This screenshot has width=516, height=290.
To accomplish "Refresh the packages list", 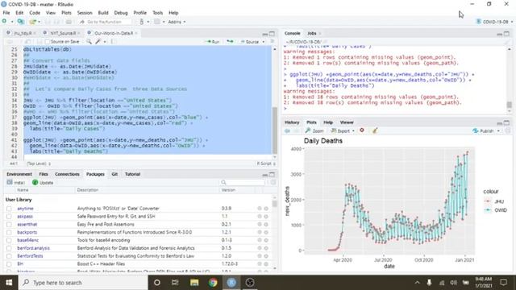I will [273, 183].
